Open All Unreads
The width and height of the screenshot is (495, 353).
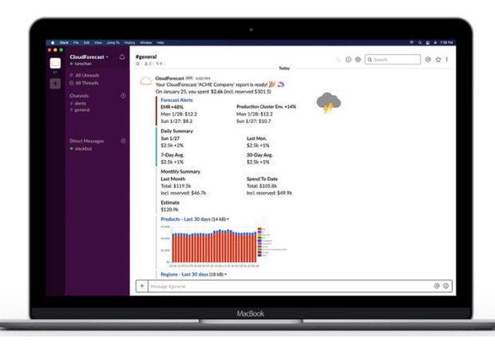pyautogui.click(x=85, y=75)
